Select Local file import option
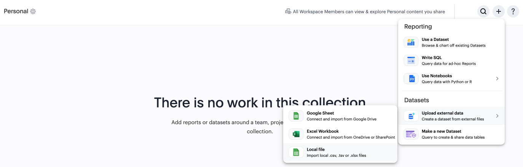The width and height of the screenshot is (523, 167). 336,152
